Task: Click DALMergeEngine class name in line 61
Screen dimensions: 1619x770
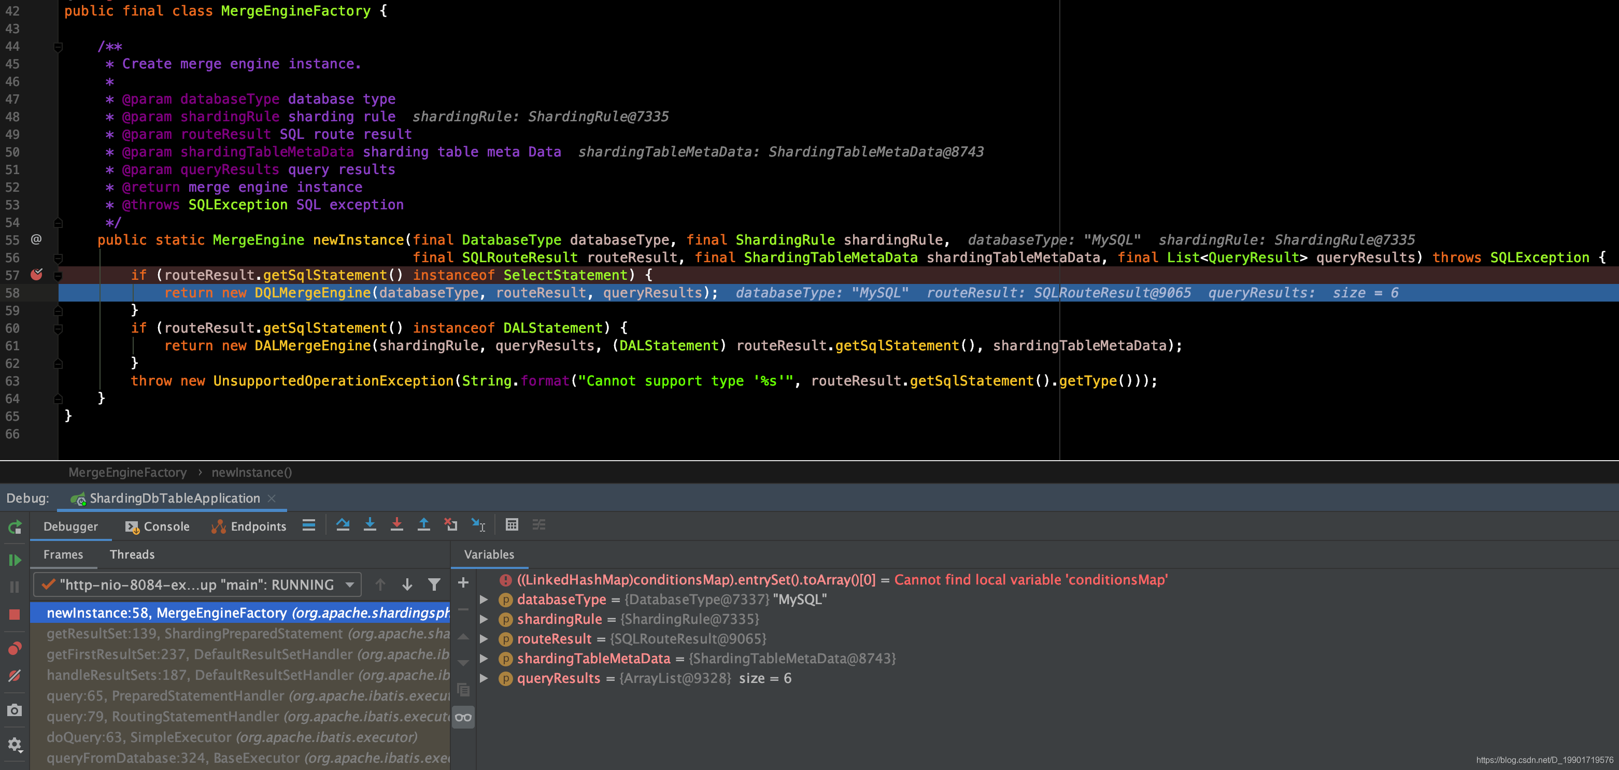Action: coord(313,346)
